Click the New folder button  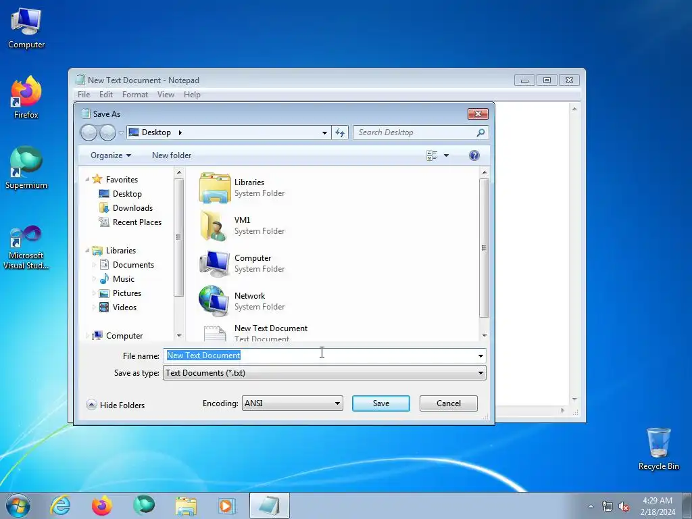(172, 155)
